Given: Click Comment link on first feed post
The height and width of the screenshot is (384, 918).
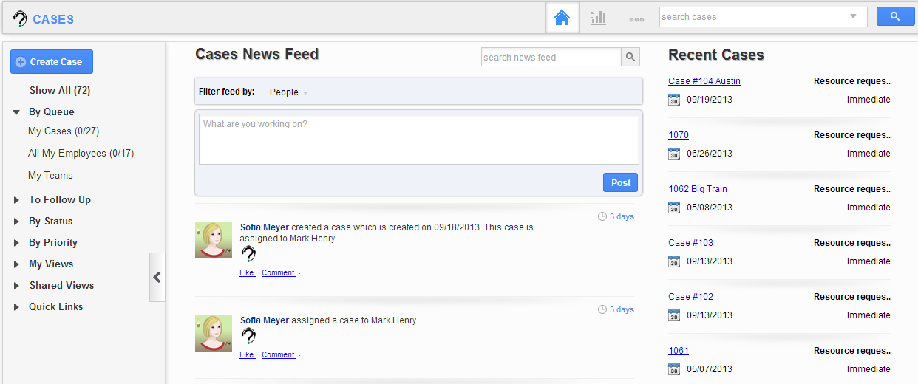Looking at the screenshot, I should click(x=279, y=272).
